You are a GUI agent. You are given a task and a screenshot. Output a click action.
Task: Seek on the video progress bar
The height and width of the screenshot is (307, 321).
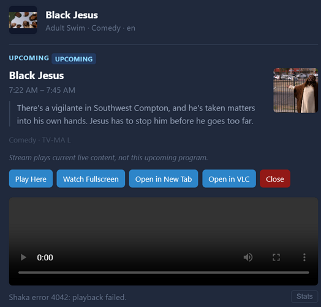tap(164, 273)
